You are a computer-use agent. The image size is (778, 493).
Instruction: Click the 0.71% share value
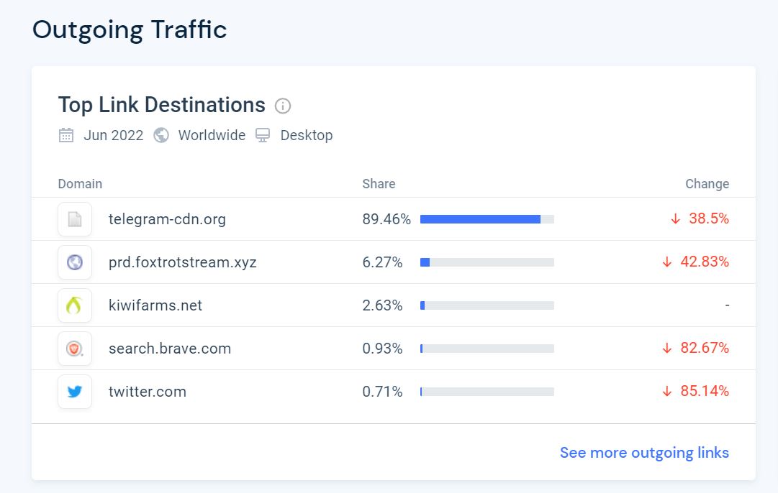[x=382, y=392]
